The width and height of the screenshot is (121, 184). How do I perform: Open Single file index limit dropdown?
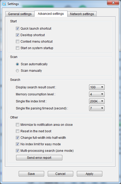click(97, 101)
